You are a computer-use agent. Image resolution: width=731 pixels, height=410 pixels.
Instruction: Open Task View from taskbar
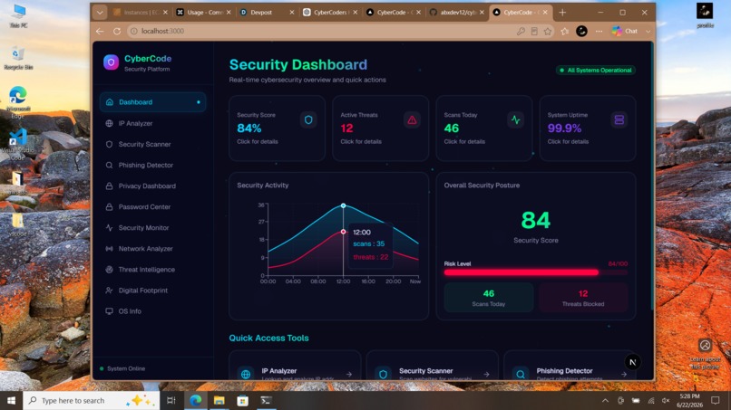171,401
